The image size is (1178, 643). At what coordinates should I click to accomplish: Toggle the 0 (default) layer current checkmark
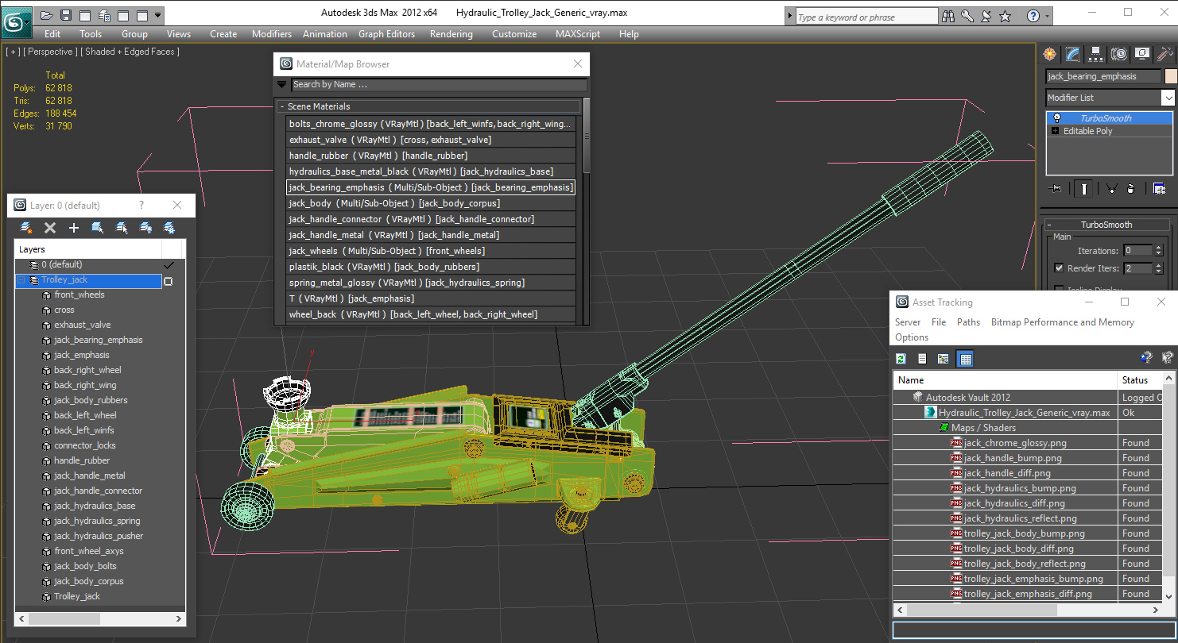click(x=169, y=265)
